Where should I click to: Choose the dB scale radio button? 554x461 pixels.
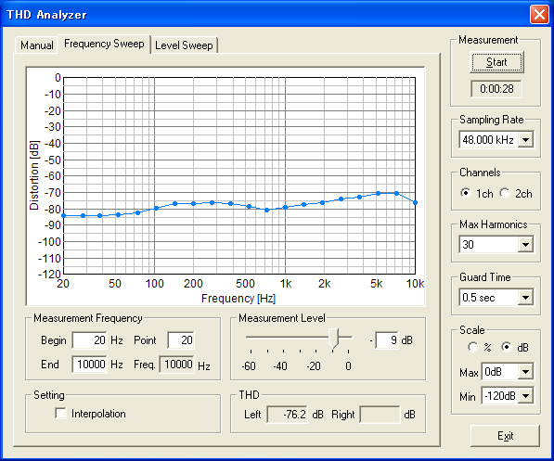click(x=507, y=347)
